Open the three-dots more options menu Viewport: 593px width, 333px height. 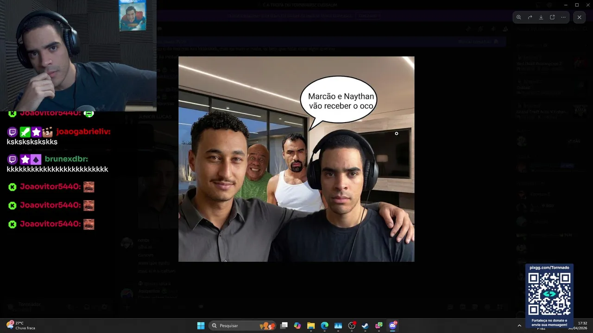pyautogui.click(x=563, y=17)
